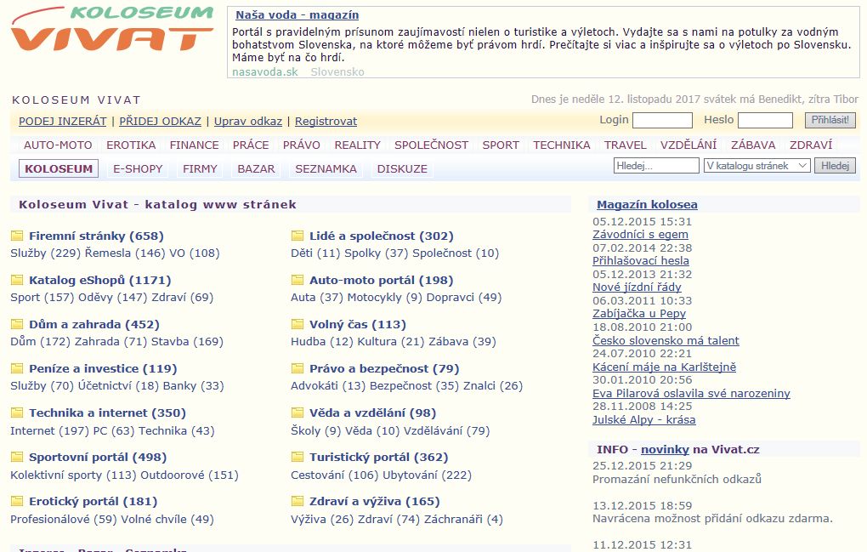The height and width of the screenshot is (552, 867).
Task: Switch to the E-SHOPY tab
Action: [138, 169]
